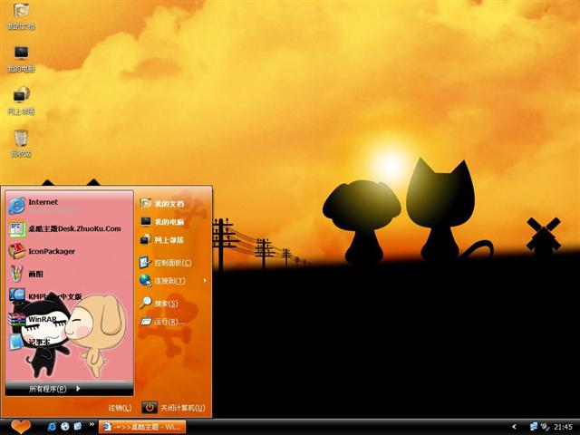The height and width of the screenshot is (435, 580).
Task: Click the volume tray icon
Action: [545, 427]
